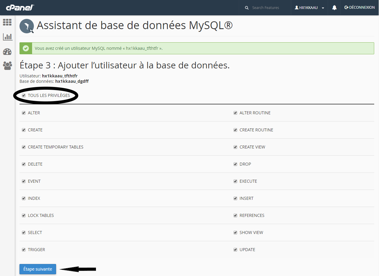Click the search magnifier icon
This screenshot has width=379, height=276.
coord(247,8)
